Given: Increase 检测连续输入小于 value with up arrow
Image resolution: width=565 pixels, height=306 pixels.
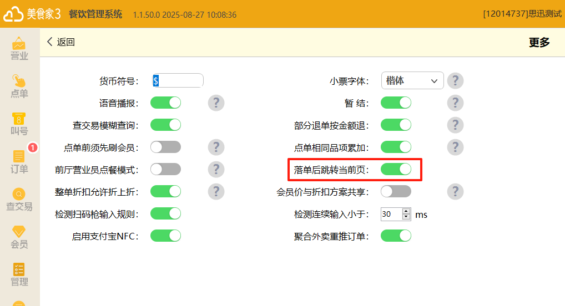Looking at the screenshot, I should coord(406,211).
